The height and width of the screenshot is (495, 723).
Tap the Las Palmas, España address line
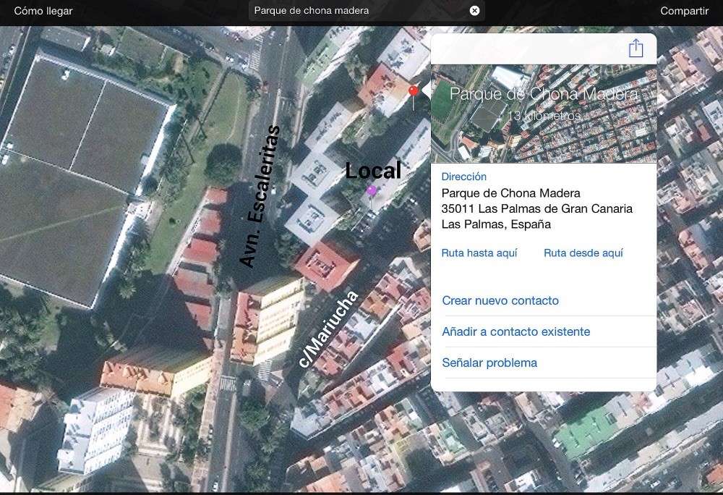[x=496, y=224]
